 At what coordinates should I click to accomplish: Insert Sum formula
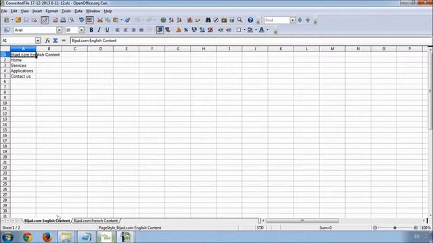pyautogui.click(x=55, y=40)
